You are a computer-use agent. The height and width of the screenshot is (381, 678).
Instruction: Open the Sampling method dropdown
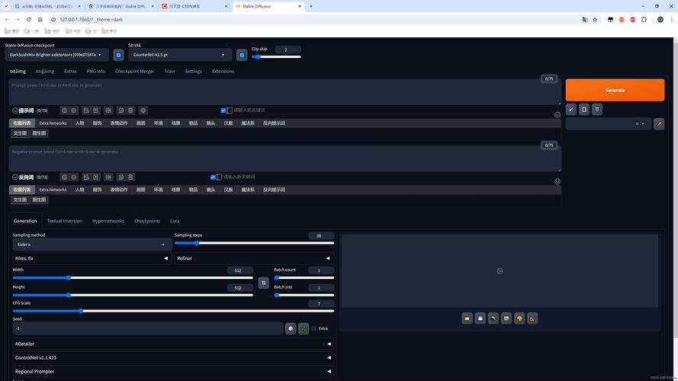pyautogui.click(x=92, y=245)
